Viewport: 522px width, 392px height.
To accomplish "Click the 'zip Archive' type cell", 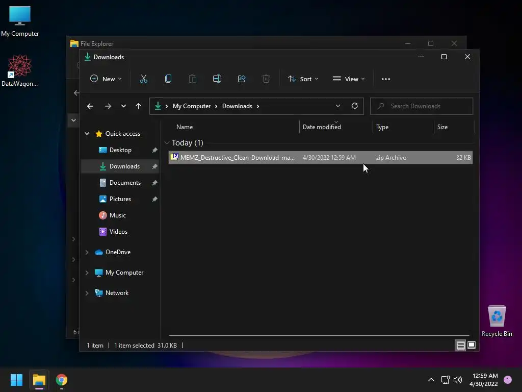I will 391,157.
